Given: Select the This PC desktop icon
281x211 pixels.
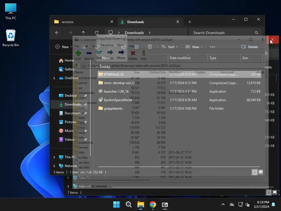Looking at the screenshot, I should tap(11, 12).
